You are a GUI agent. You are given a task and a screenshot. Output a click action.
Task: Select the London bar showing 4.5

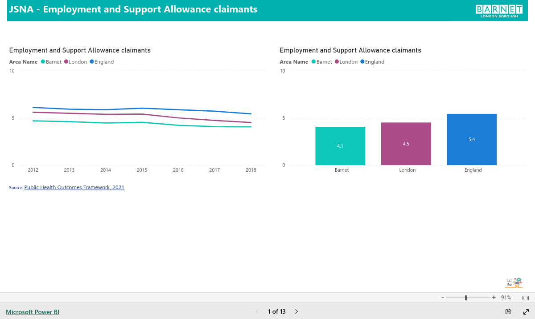(x=406, y=144)
